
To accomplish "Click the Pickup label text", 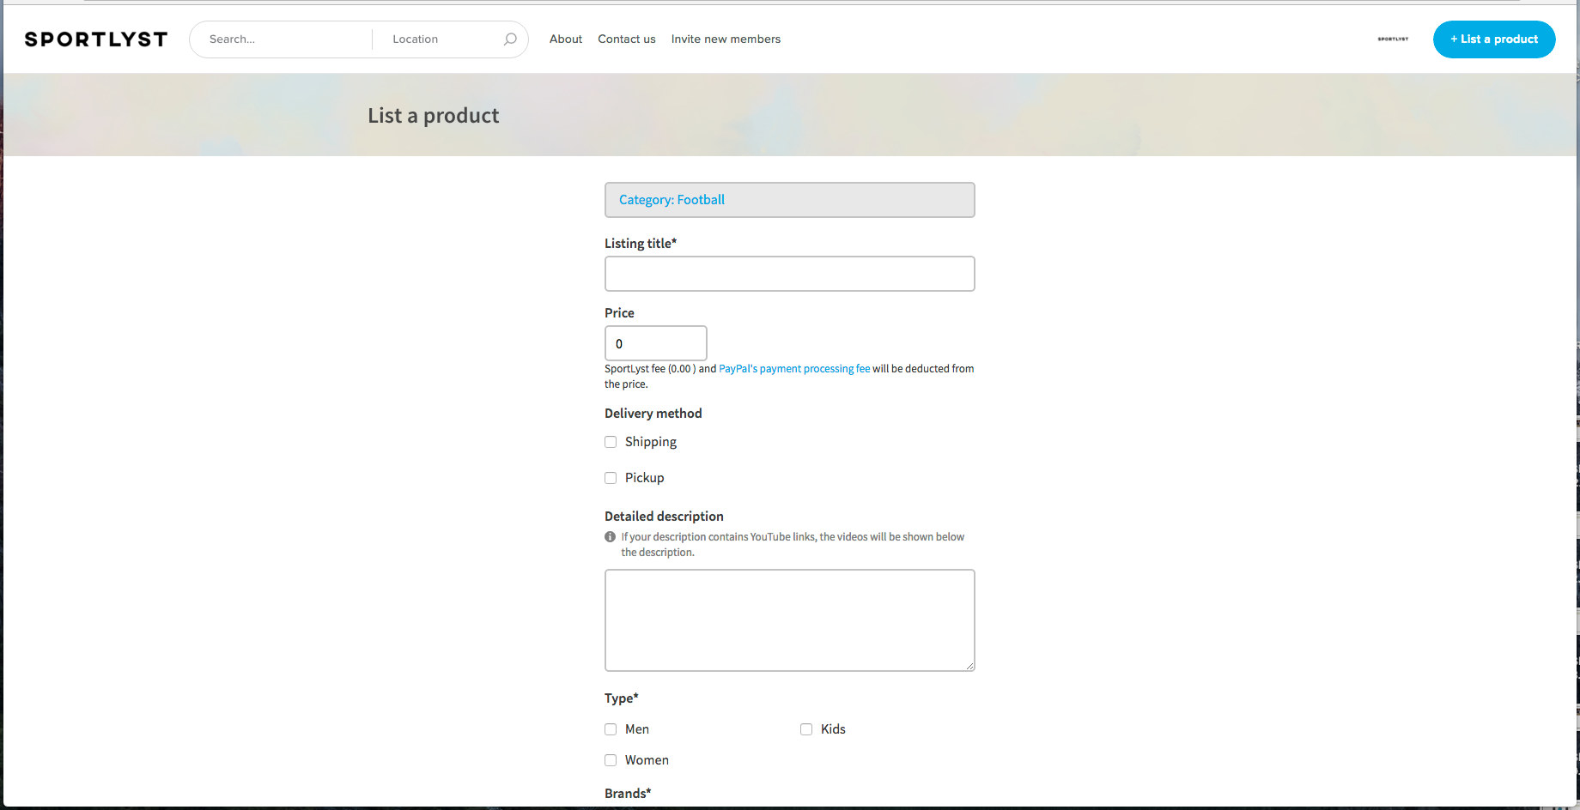I will pyautogui.click(x=644, y=478).
